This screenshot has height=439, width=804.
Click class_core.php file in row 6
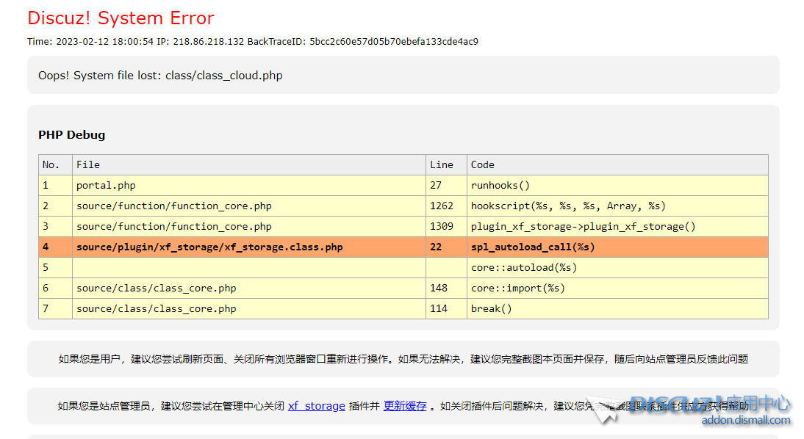pyautogui.click(x=248, y=288)
